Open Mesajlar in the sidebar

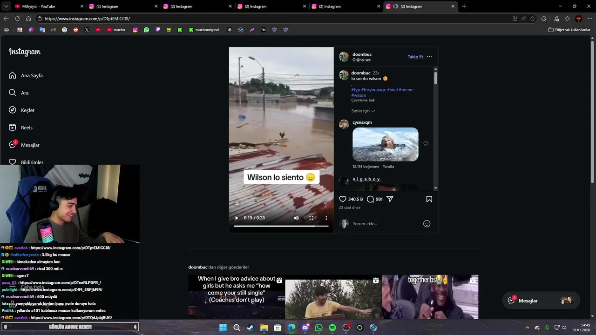(24, 145)
